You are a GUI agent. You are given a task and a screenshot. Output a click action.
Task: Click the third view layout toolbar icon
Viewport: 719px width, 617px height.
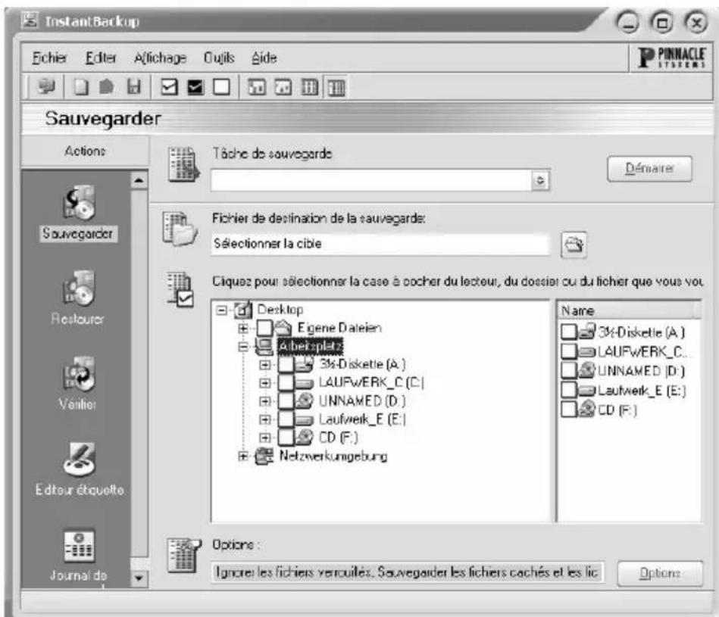309,86
